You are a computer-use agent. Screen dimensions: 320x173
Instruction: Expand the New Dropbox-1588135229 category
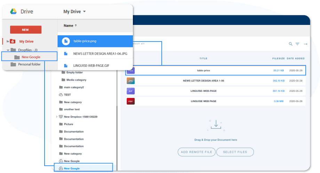[x=57, y=117]
